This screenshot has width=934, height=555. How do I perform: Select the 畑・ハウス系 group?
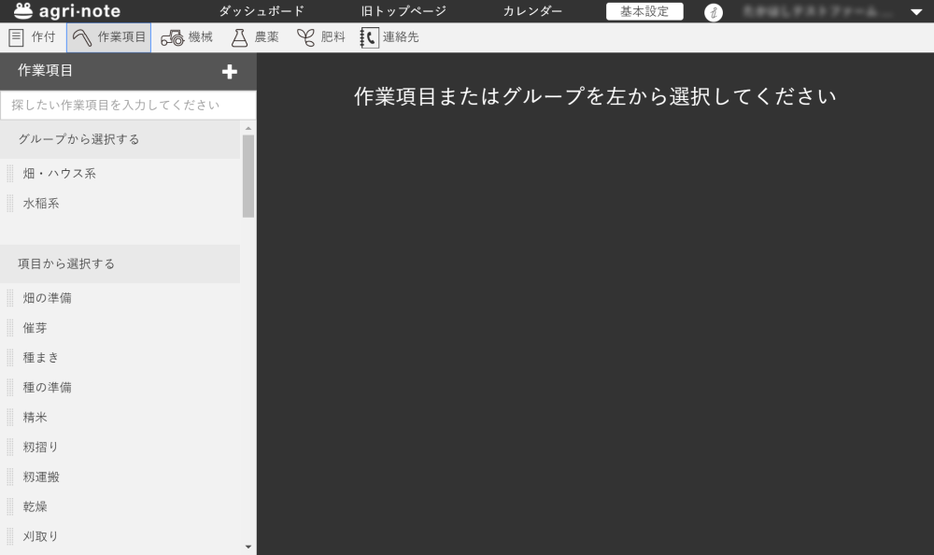[x=59, y=173]
